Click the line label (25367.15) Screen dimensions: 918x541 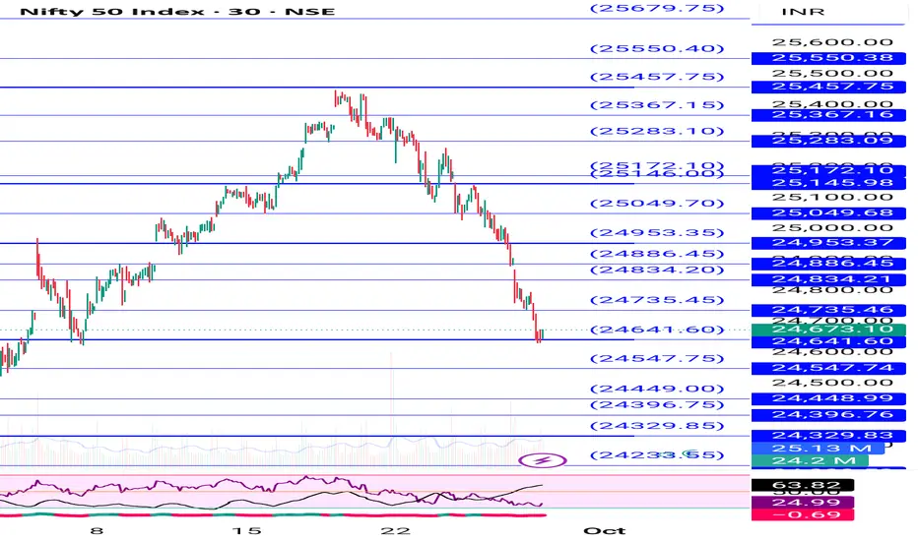click(657, 105)
